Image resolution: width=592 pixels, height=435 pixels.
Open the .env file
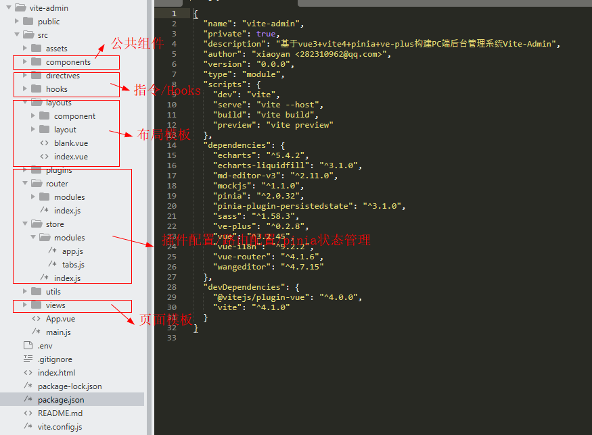pyautogui.click(x=45, y=346)
